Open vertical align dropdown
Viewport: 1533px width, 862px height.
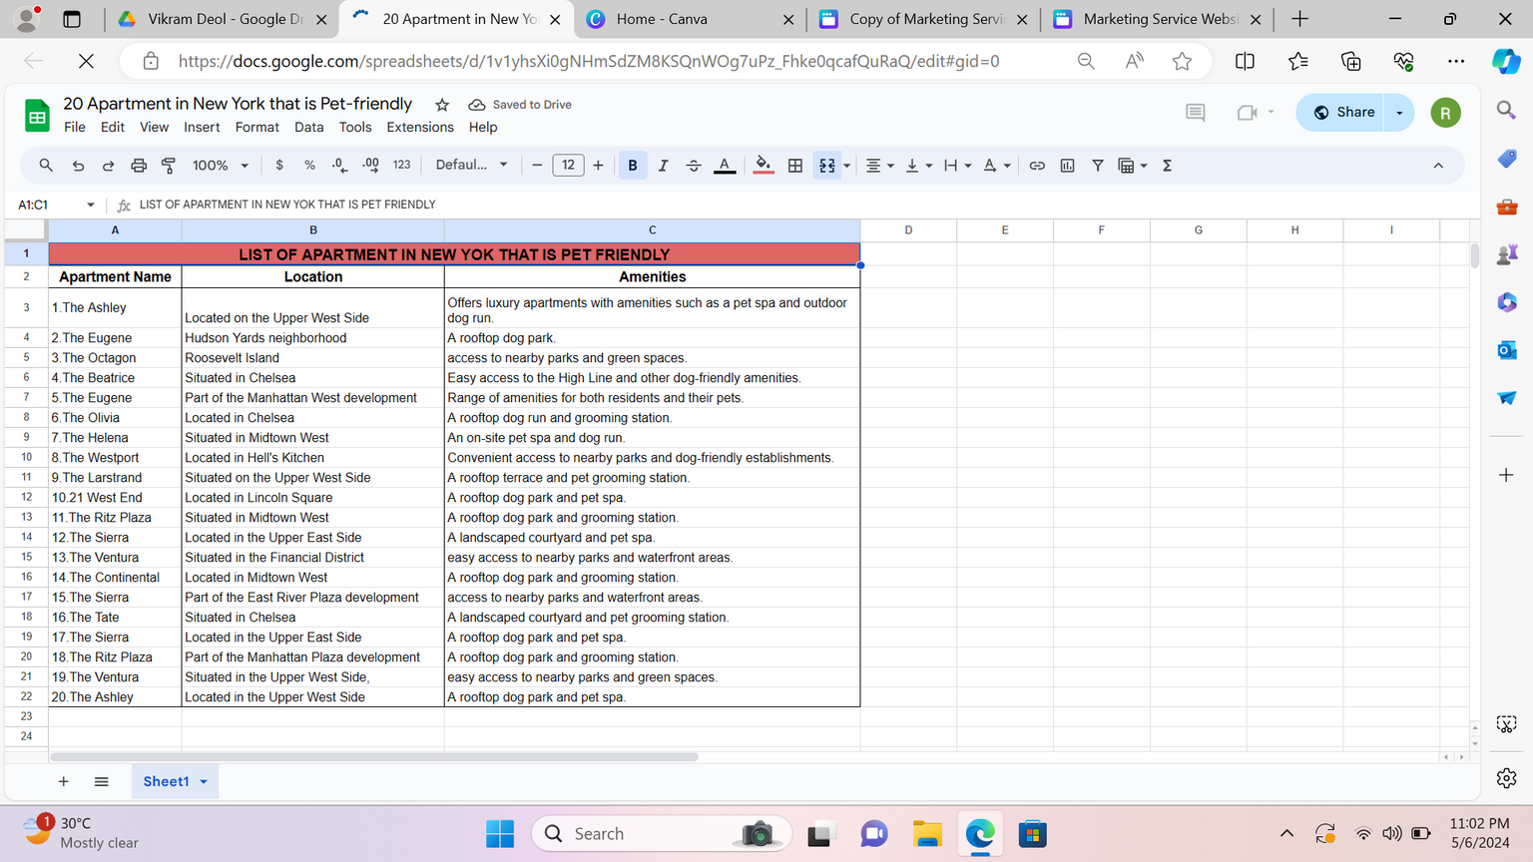[x=918, y=166]
